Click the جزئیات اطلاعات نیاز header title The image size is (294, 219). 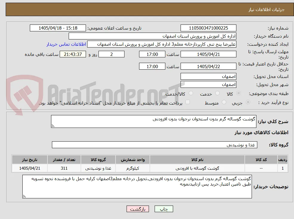(267, 10)
